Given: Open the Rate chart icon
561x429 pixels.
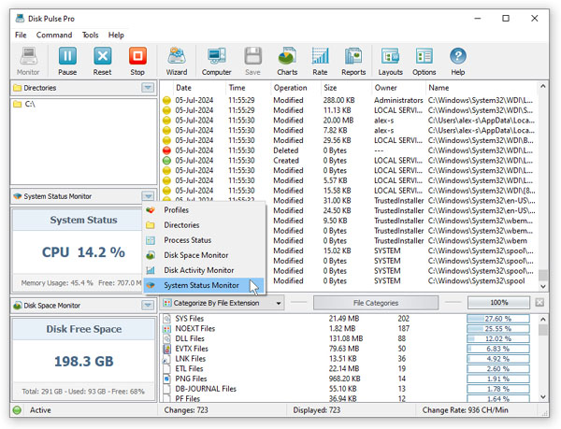Looking at the screenshot, I should 320,56.
